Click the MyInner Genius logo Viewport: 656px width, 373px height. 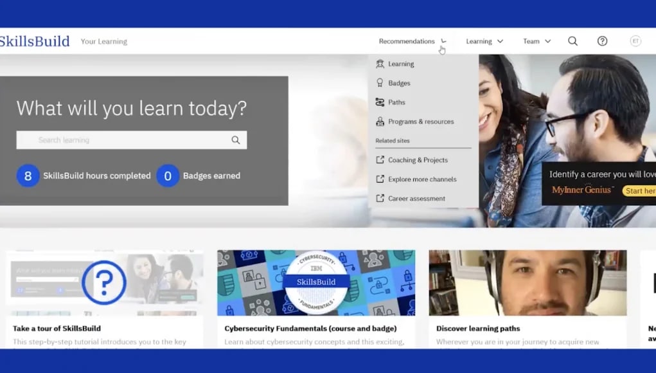point(582,190)
